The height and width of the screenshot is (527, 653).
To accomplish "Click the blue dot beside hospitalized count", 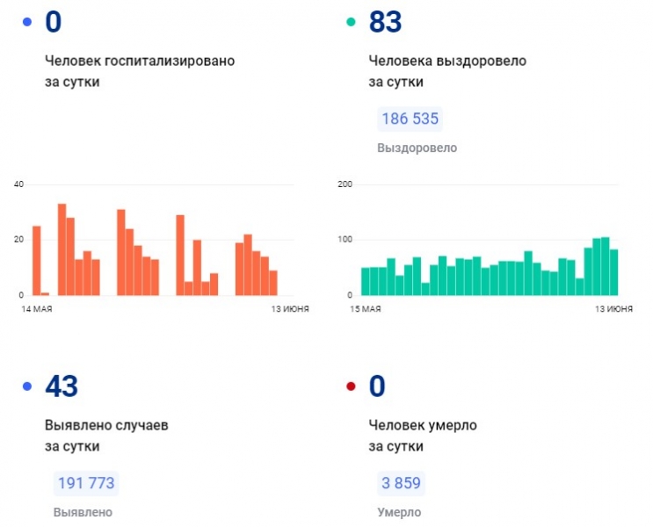I will (x=28, y=22).
